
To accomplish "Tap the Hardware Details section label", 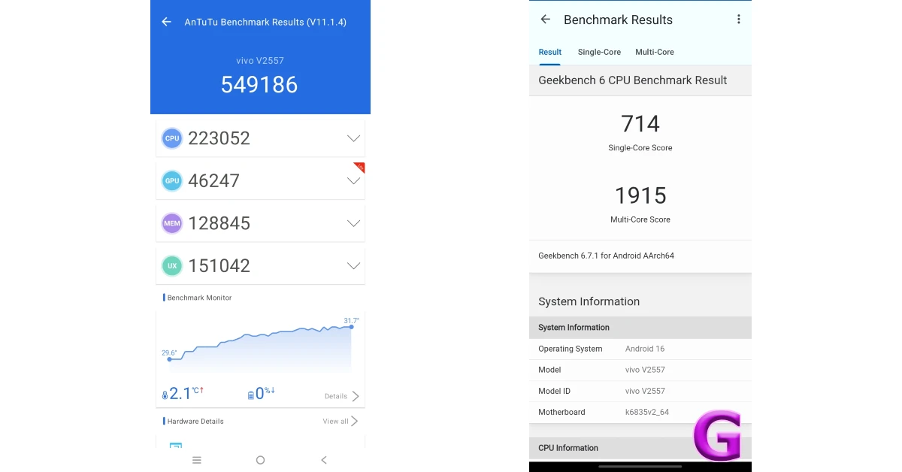I will pos(195,421).
